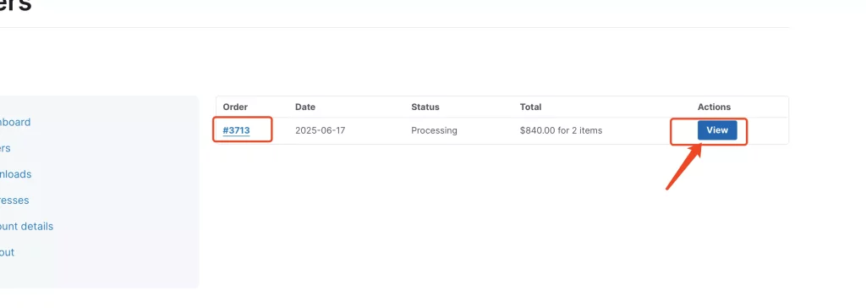The image size is (866, 308).
Task: Select the 2025-06-17 date cell
Action: [321, 131]
